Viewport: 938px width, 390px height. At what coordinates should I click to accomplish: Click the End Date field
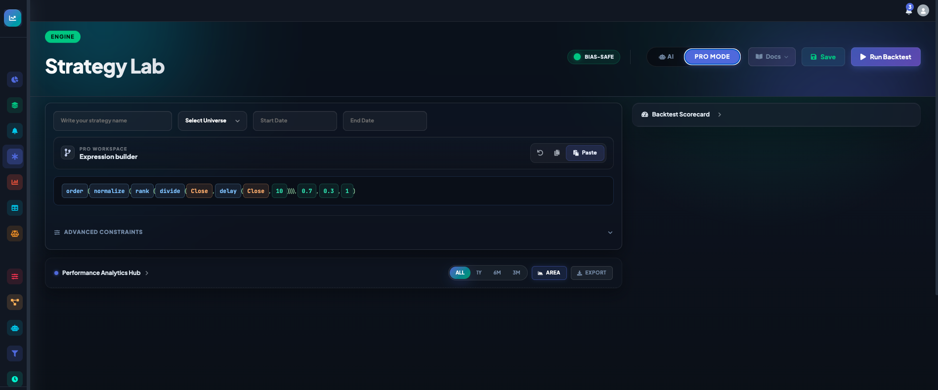pos(385,121)
